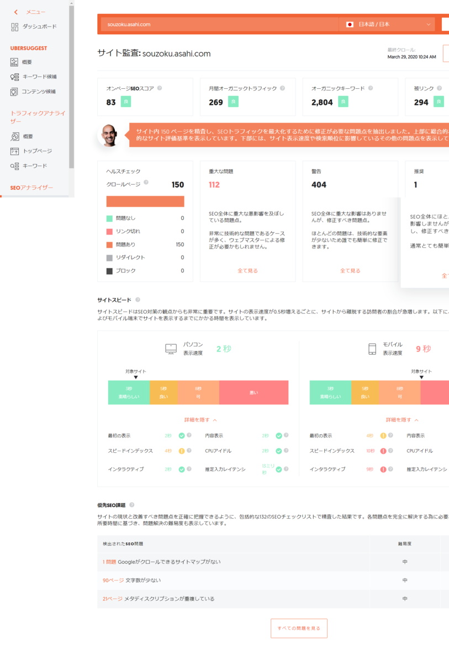This screenshot has height=662, width=449.
Task: Click the domain field showing souzoku.asahi.com
Action: point(219,24)
